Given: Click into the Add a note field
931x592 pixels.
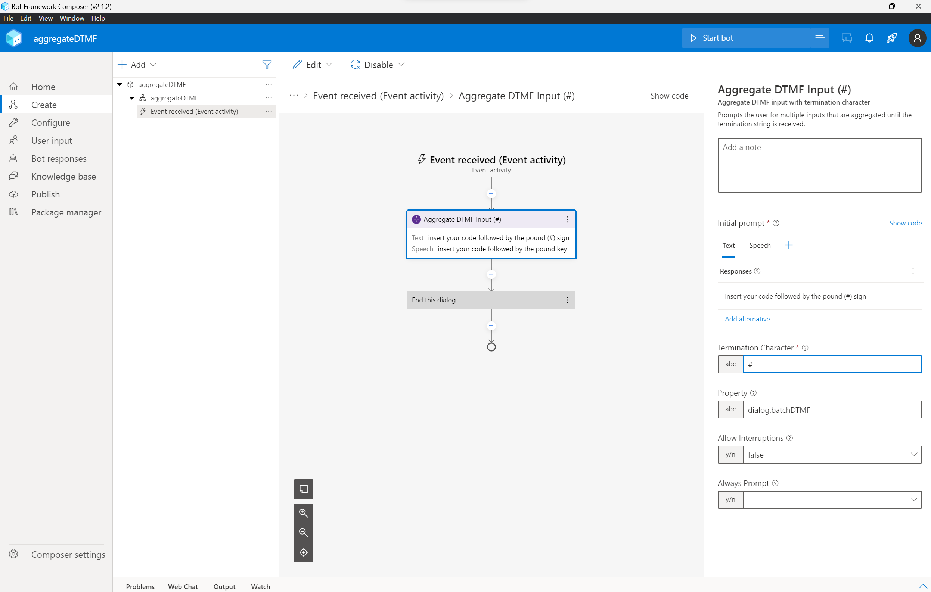Looking at the screenshot, I should point(819,165).
